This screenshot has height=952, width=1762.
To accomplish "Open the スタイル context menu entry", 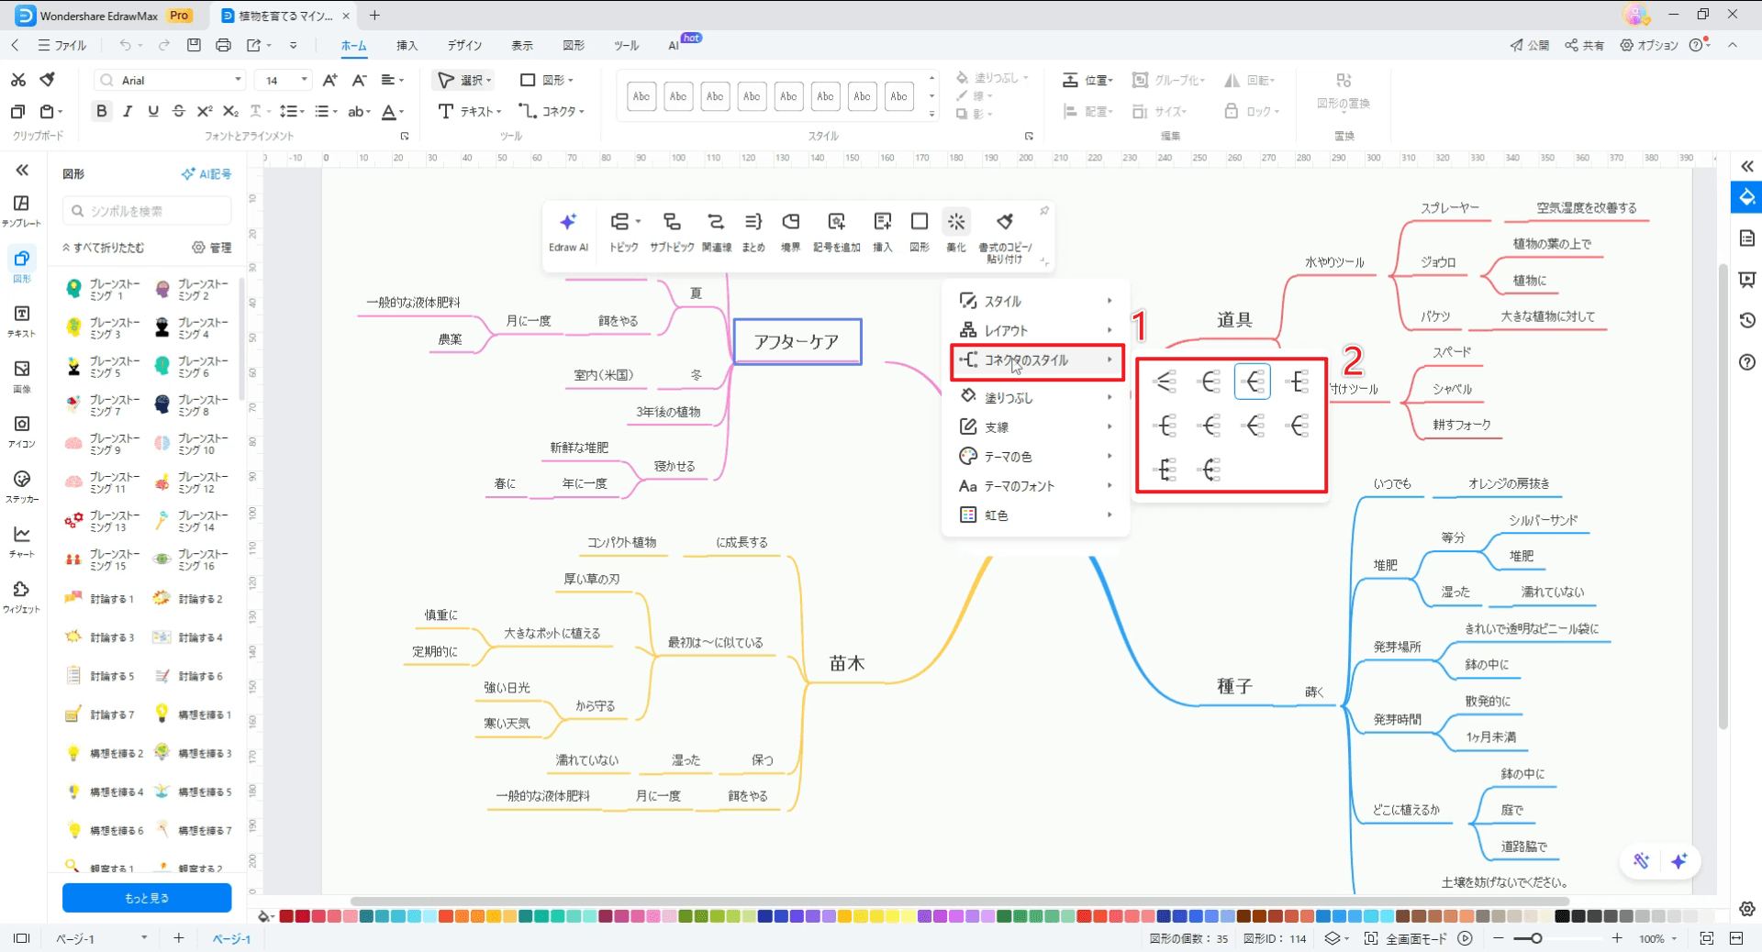I will click(1035, 301).
